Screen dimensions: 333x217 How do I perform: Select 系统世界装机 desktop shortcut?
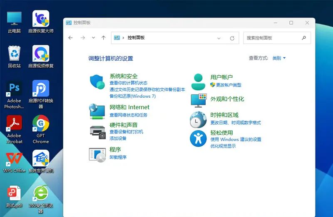(x=41, y=161)
